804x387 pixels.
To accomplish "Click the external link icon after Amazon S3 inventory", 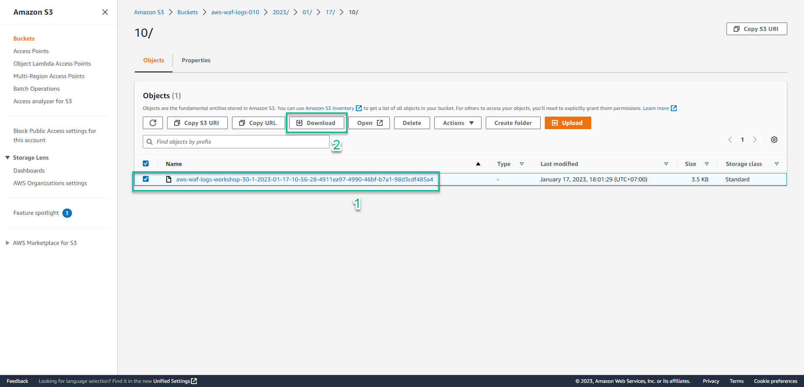I will click(x=359, y=108).
